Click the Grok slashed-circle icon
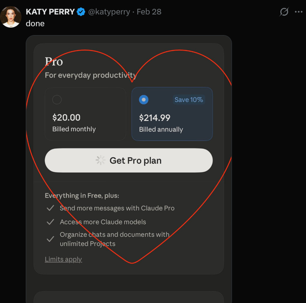306x303 pixels. click(284, 11)
